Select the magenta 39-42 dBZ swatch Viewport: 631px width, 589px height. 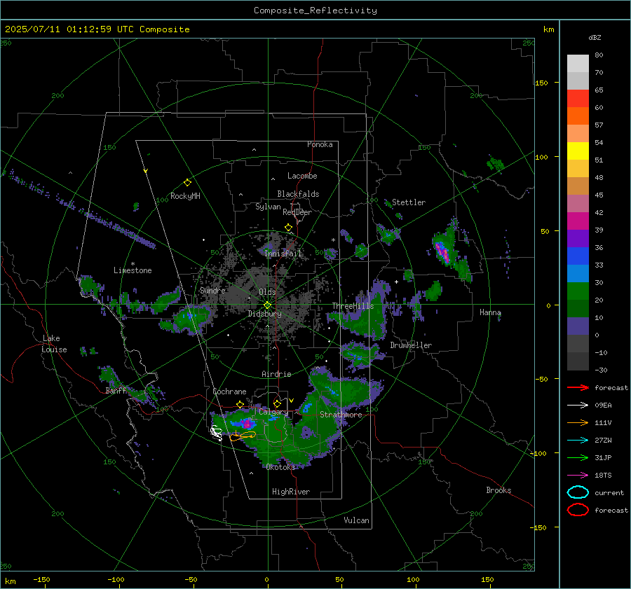point(578,221)
